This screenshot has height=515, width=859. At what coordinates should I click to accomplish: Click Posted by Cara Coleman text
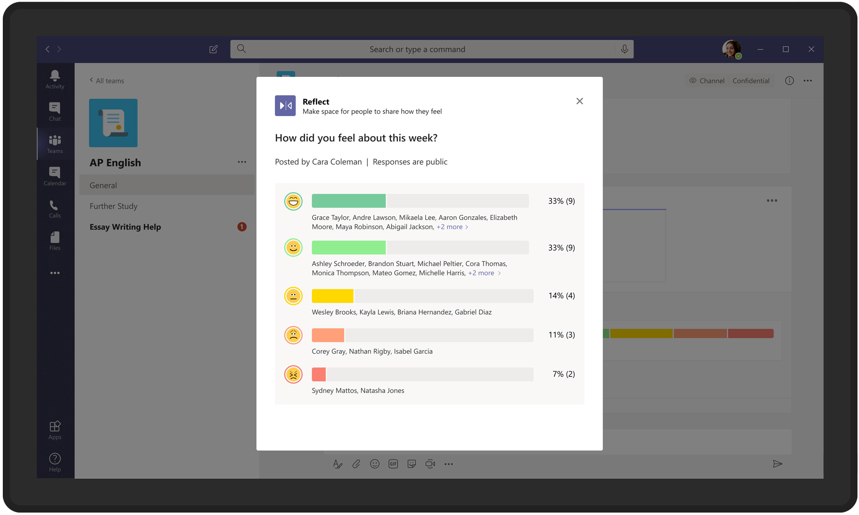tap(318, 162)
